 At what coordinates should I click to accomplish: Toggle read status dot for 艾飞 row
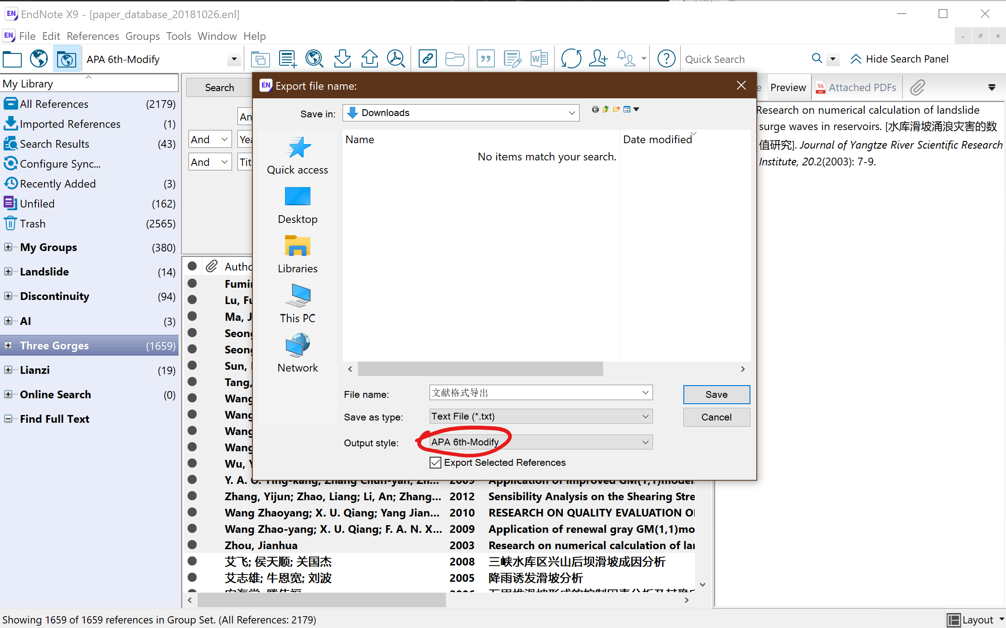click(192, 561)
